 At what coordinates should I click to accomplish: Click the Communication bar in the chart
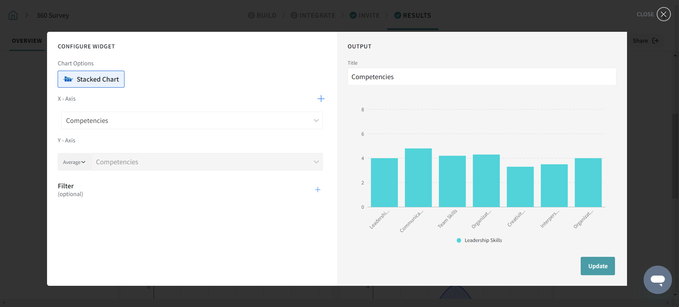click(x=418, y=178)
